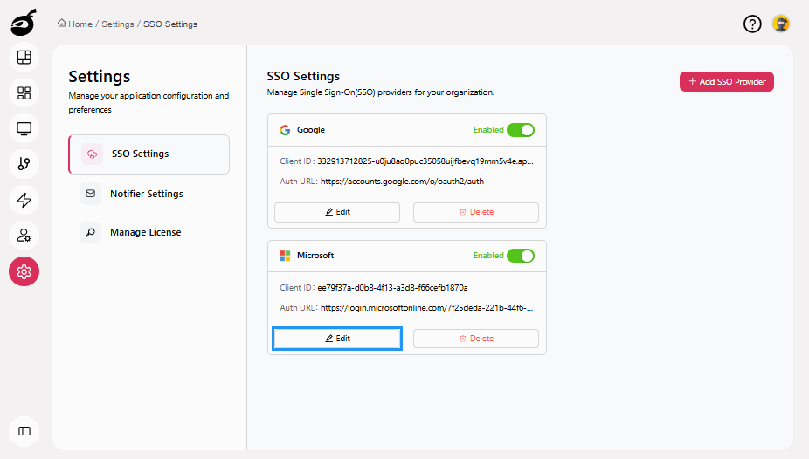Edit the Google SSO provider
809x459 pixels.
(337, 212)
